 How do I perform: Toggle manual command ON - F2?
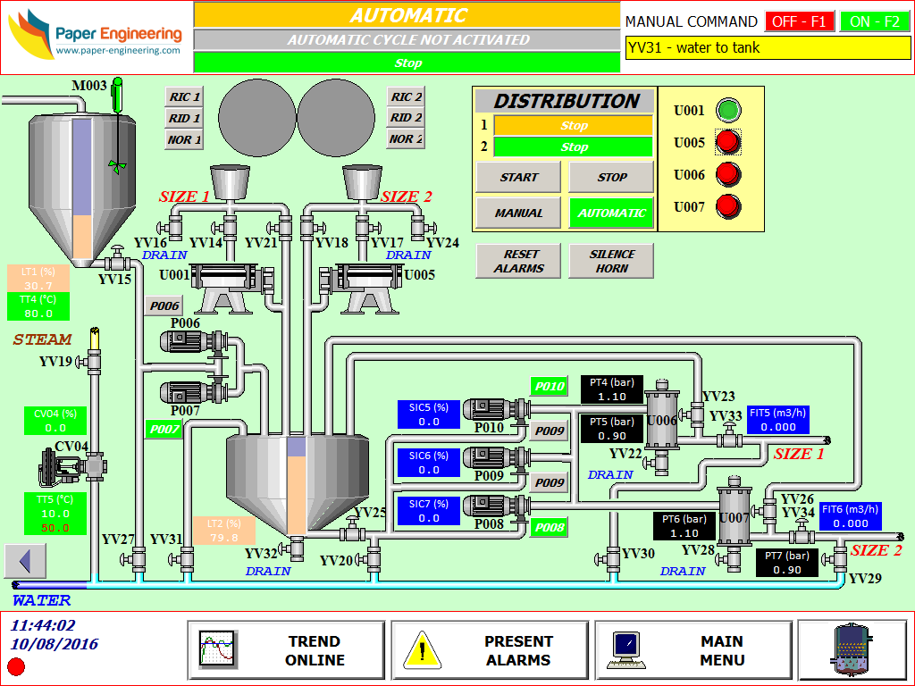[x=875, y=21]
